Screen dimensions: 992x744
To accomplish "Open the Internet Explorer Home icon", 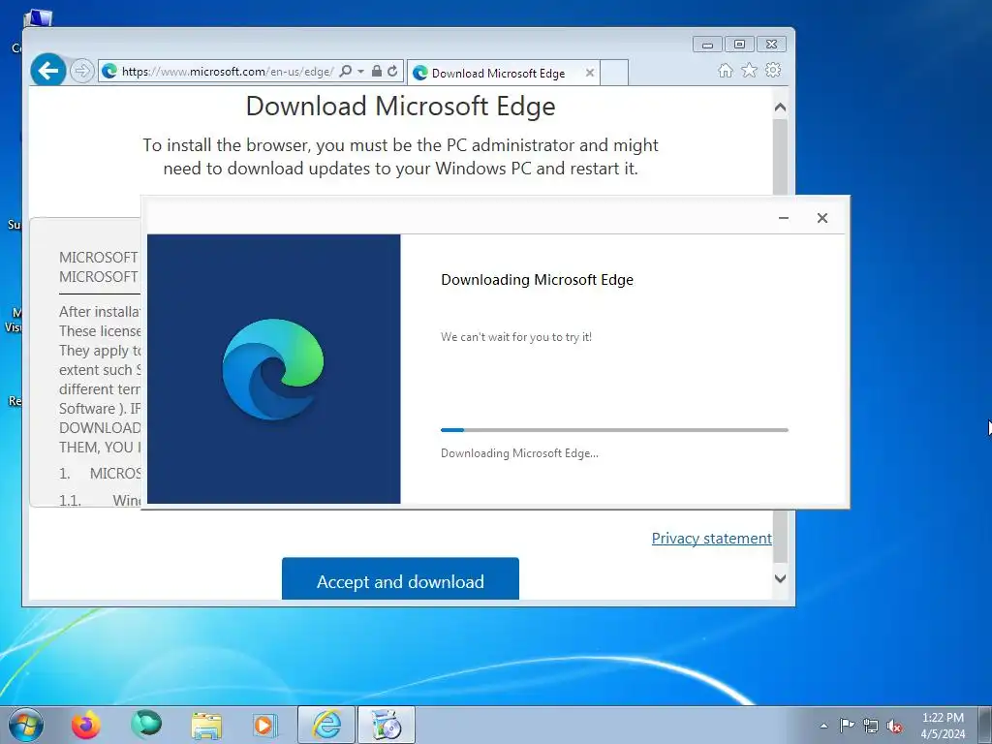I will pyautogui.click(x=726, y=70).
